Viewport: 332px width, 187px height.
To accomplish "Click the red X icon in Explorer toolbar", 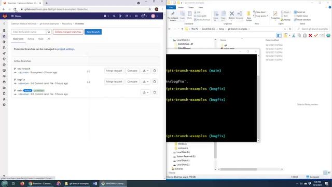I will [310, 35].
